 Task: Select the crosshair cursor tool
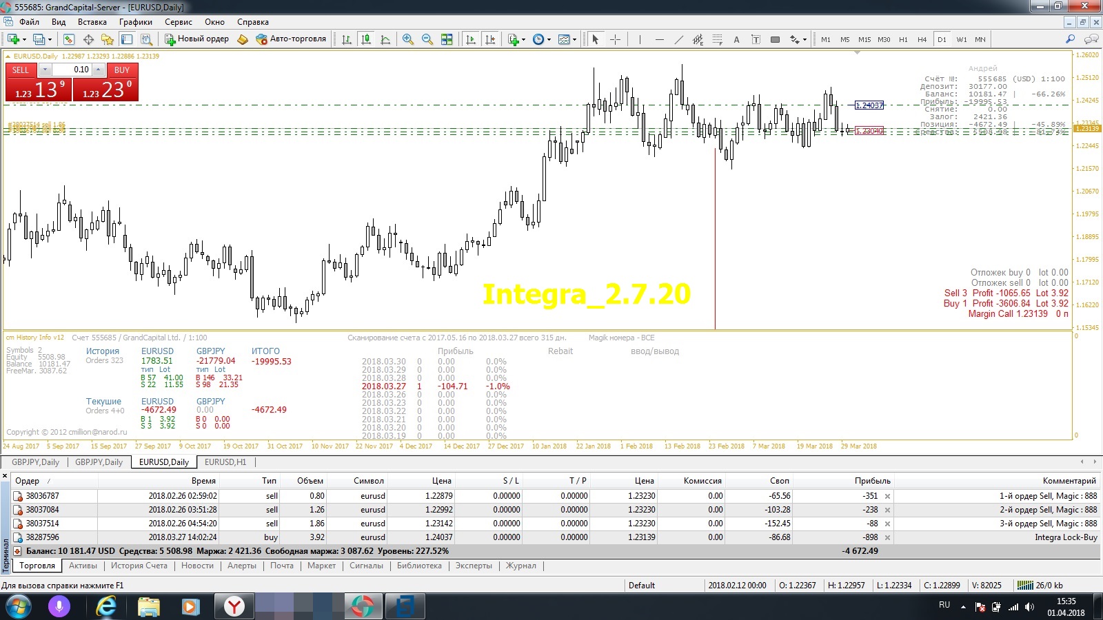click(615, 39)
